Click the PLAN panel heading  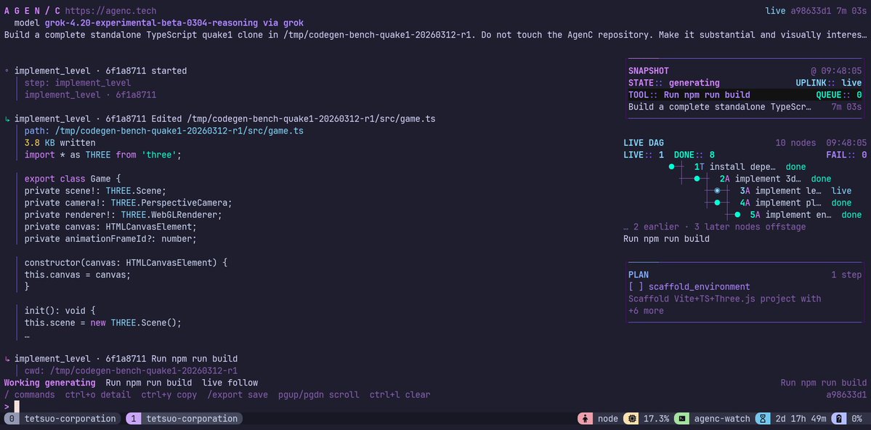(639, 275)
